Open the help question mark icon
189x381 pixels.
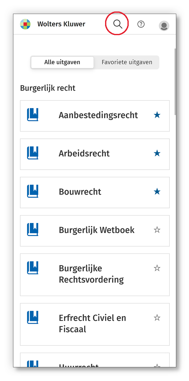point(141,24)
